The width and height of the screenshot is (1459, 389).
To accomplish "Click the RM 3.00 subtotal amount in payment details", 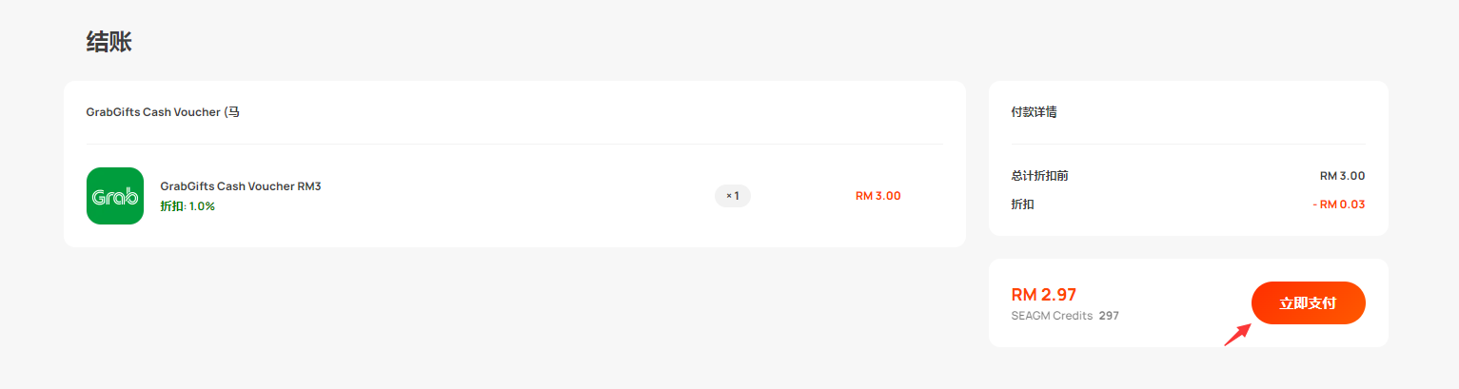I will [x=1342, y=176].
